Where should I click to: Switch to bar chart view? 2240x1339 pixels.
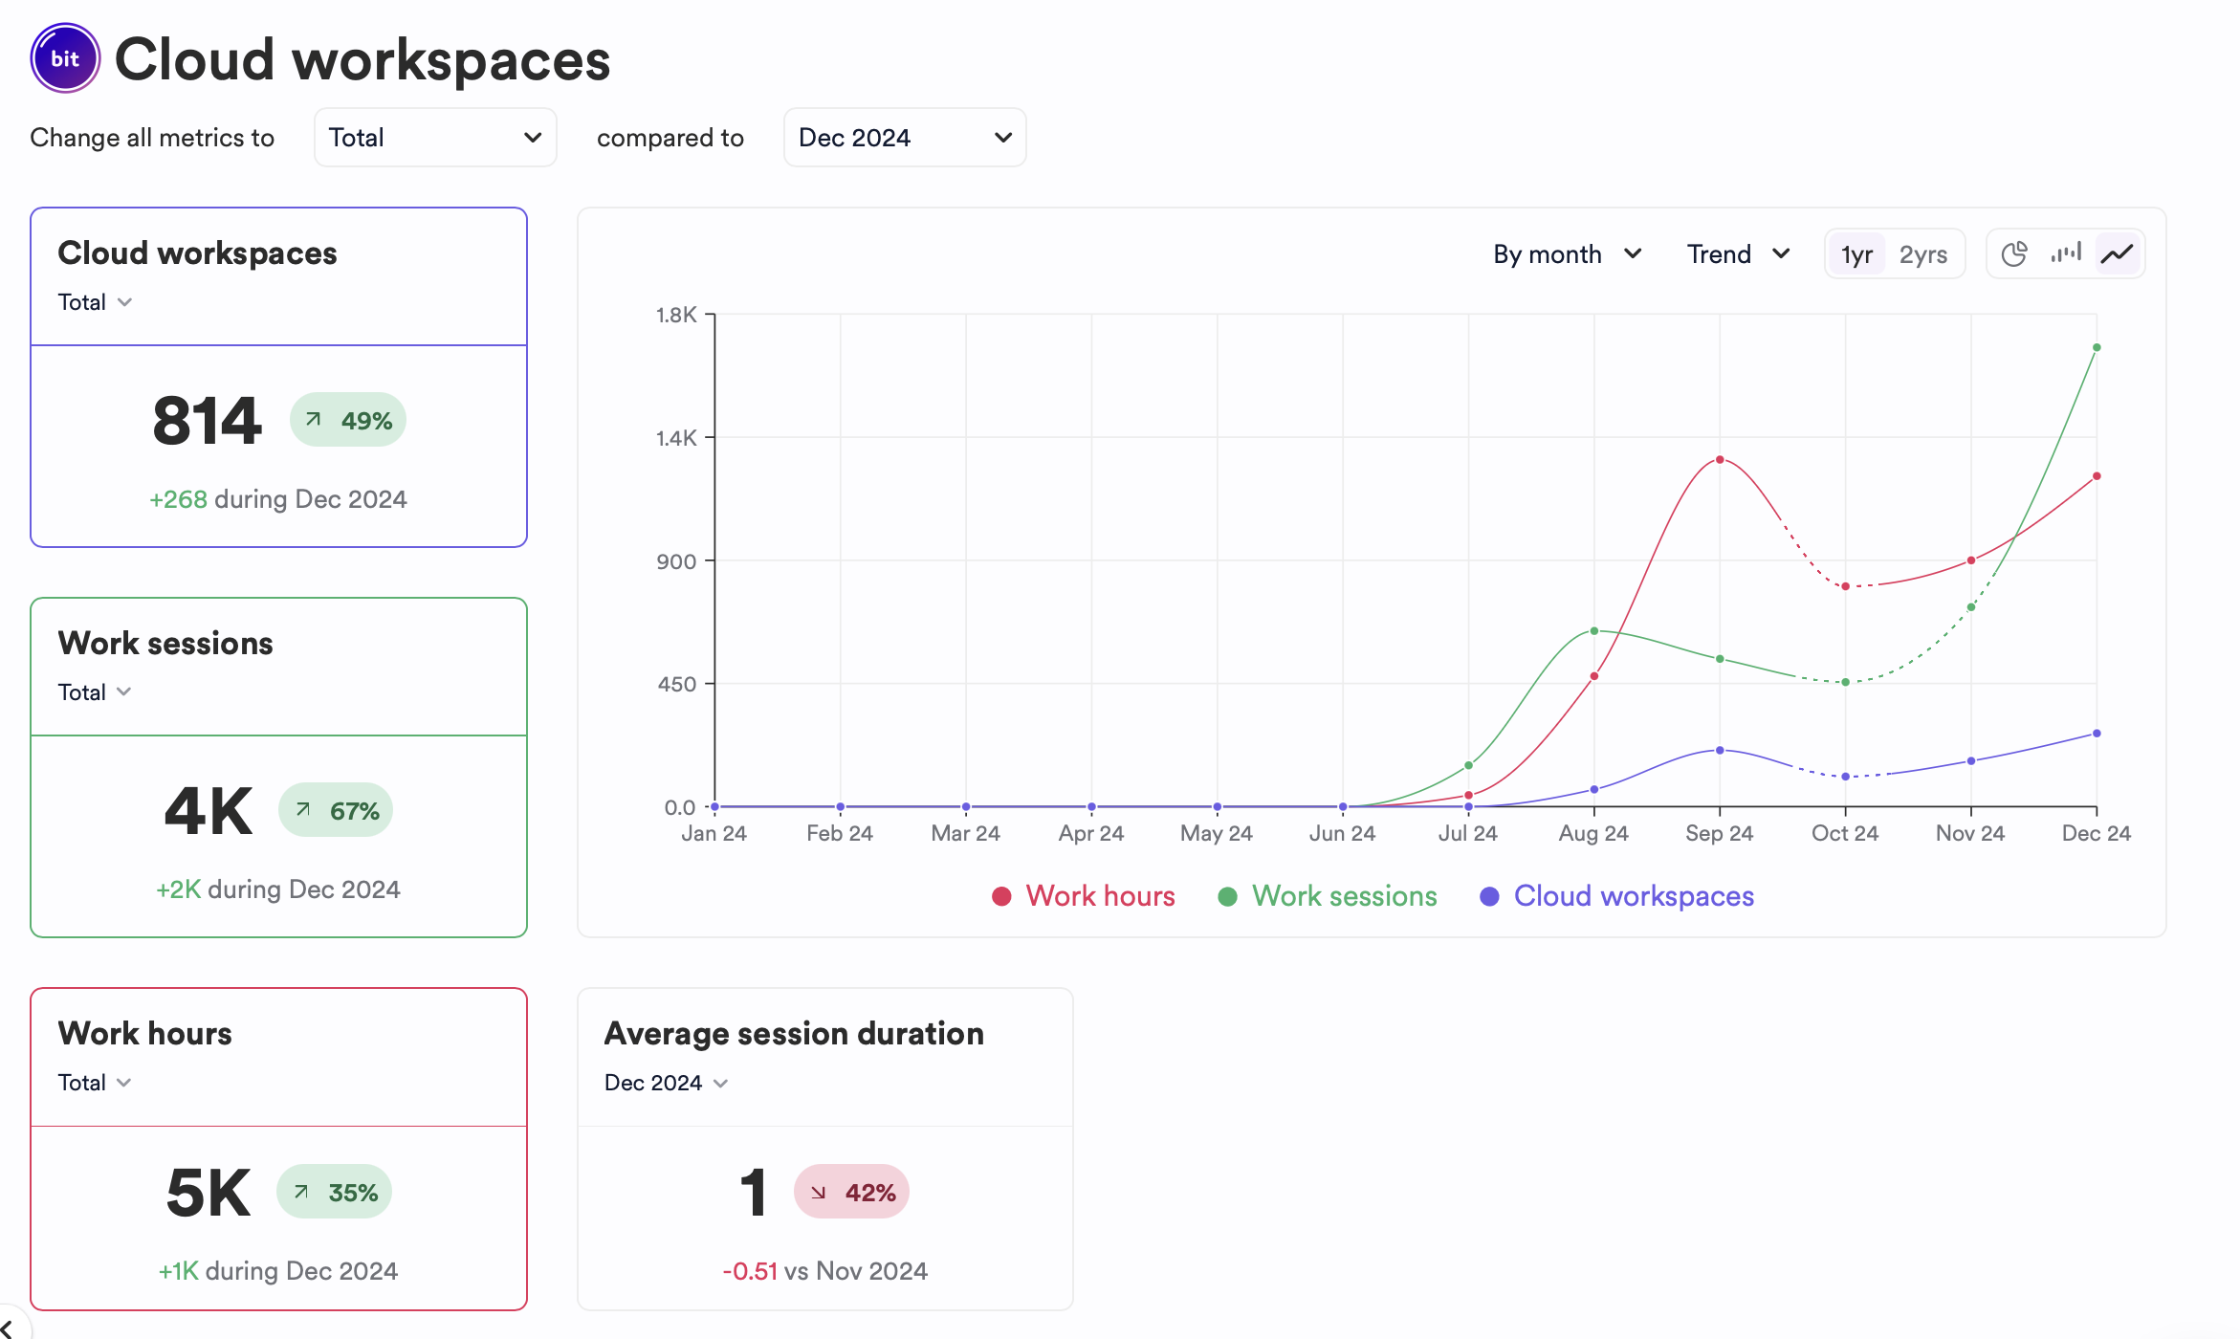coord(2066,253)
